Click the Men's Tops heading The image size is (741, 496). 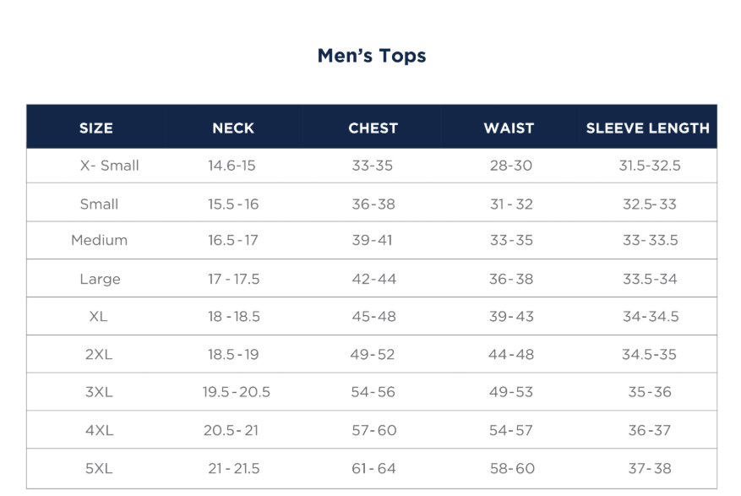372,56
